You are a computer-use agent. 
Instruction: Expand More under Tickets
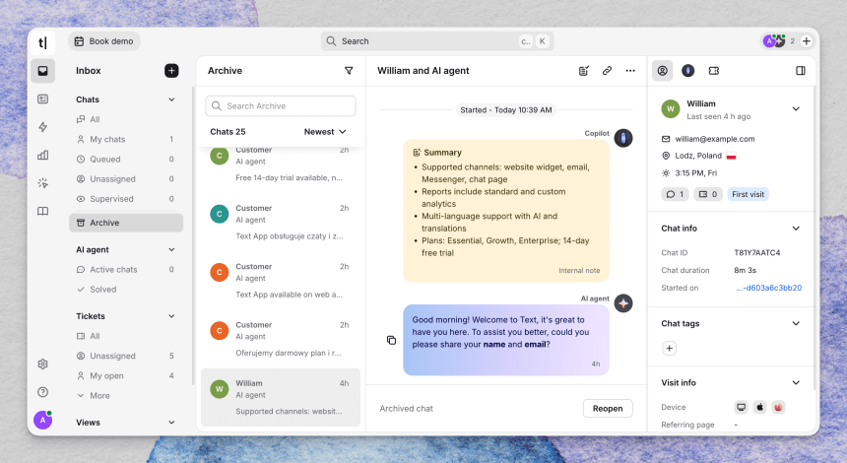tap(94, 395)
